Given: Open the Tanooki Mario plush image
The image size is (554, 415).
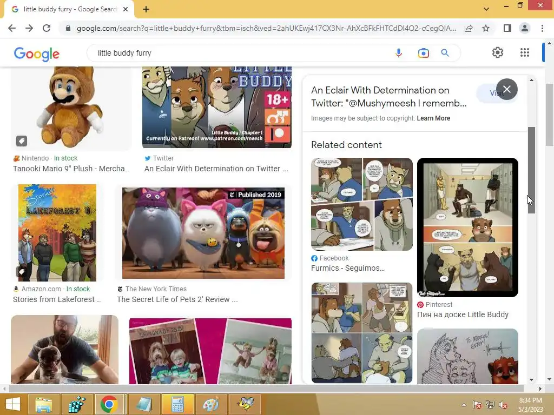Looking at the screenshot, I should tap(71, 108).
